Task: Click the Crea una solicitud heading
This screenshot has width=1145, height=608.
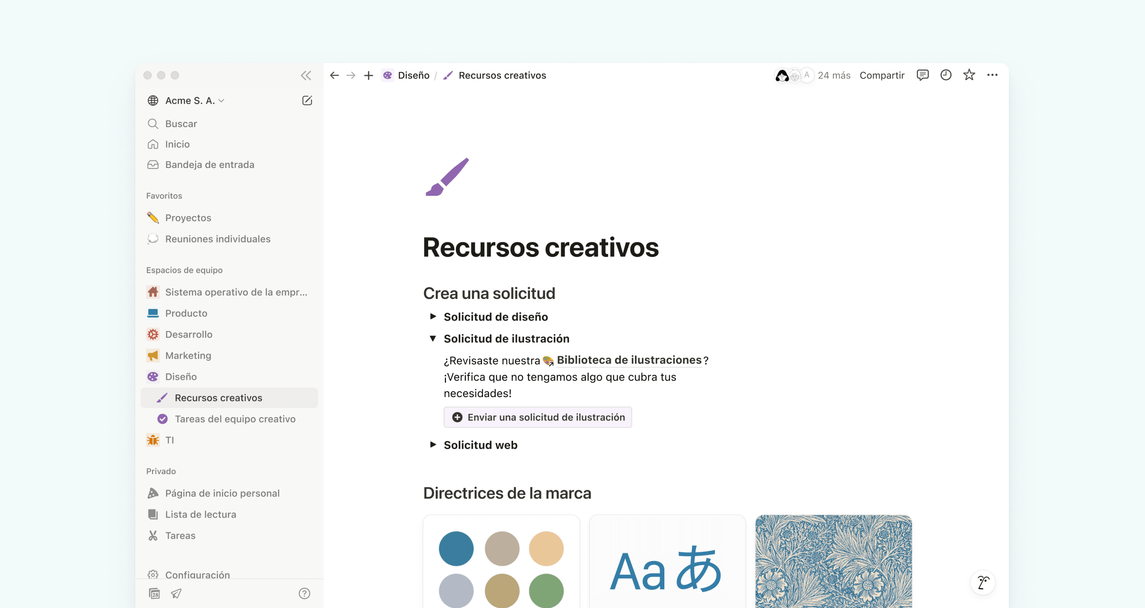Action: click(x=489, y=293)
